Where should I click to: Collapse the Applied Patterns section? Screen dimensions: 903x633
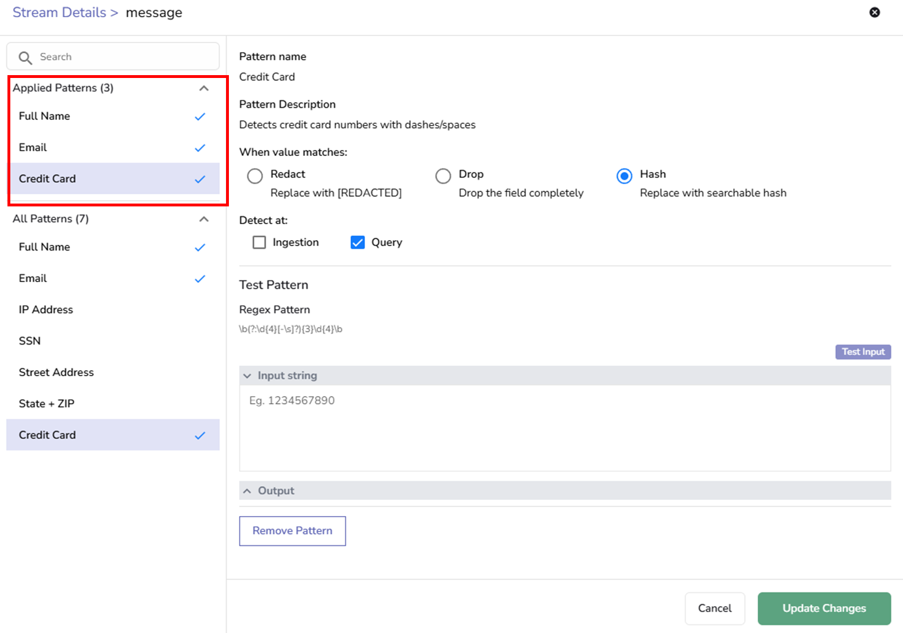204,88
